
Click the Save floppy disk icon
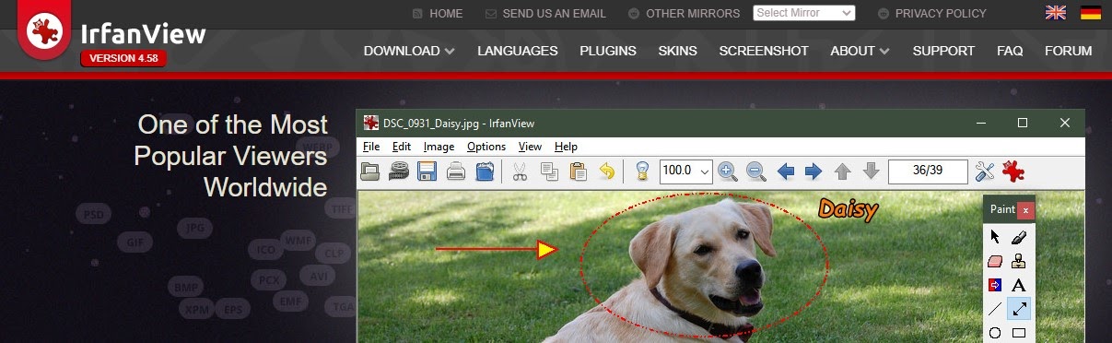427,171
